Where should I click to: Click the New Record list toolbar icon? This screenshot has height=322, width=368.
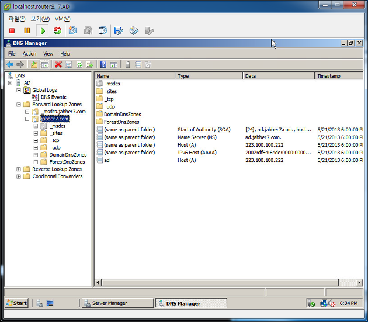pos(138,64)
